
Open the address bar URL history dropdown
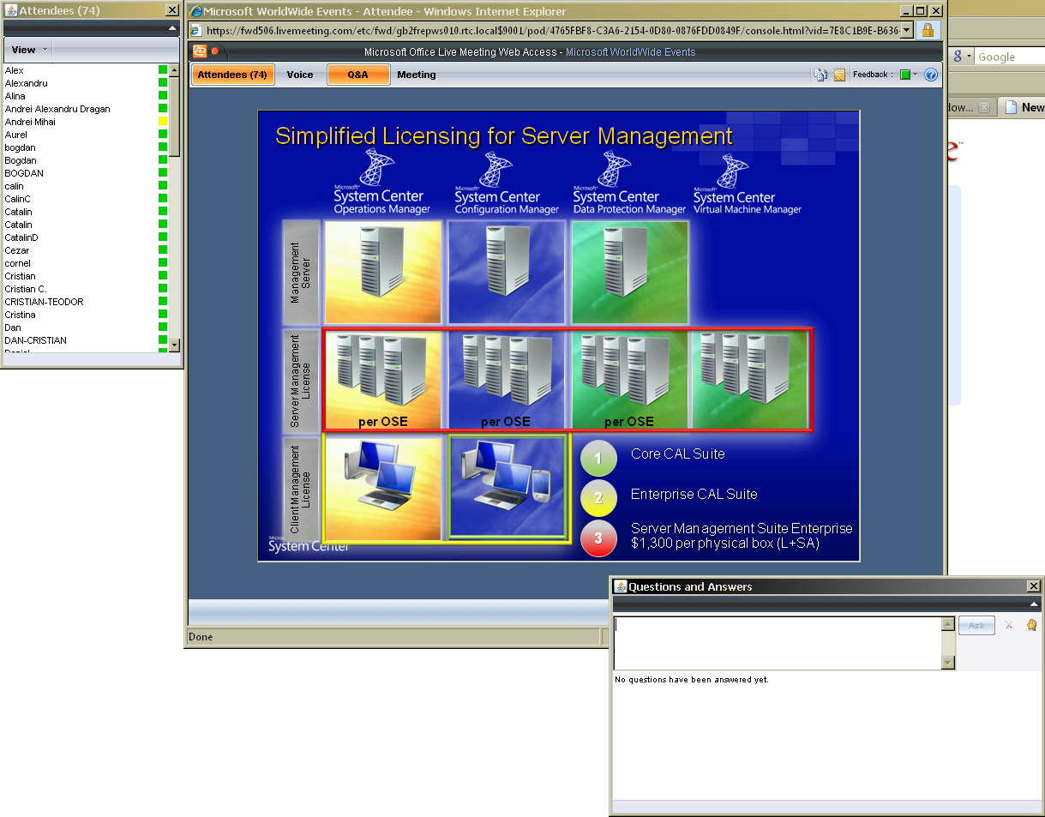tap(907, 30)
